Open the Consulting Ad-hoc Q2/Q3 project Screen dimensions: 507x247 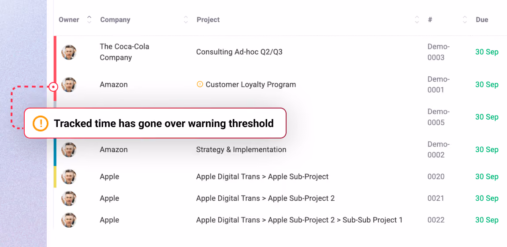[239, 52]
